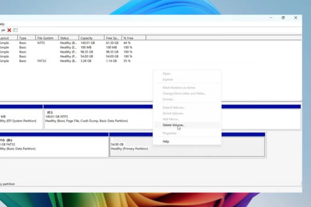Choose Delete Volume from the context menu
This screenshot has height=207, width=311.
173,125
